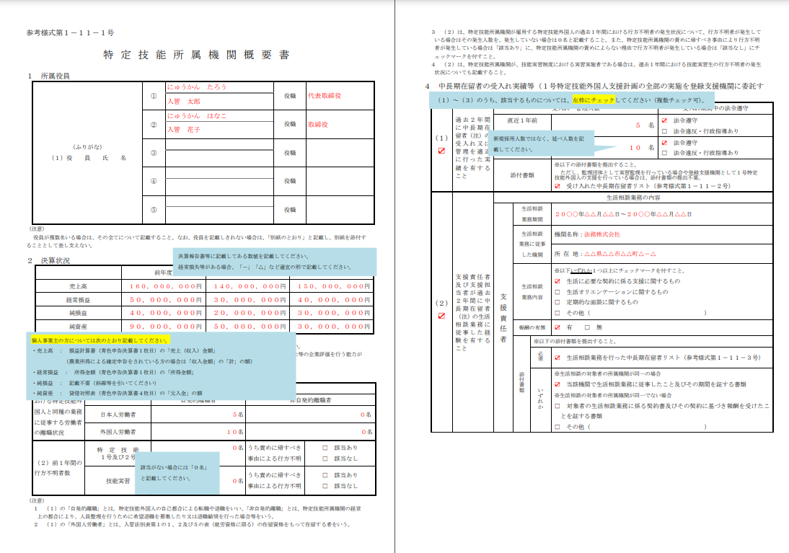789x553 pixels.
Task: Select 純資産 value 90,000,000円
Action: click(166, 326)
